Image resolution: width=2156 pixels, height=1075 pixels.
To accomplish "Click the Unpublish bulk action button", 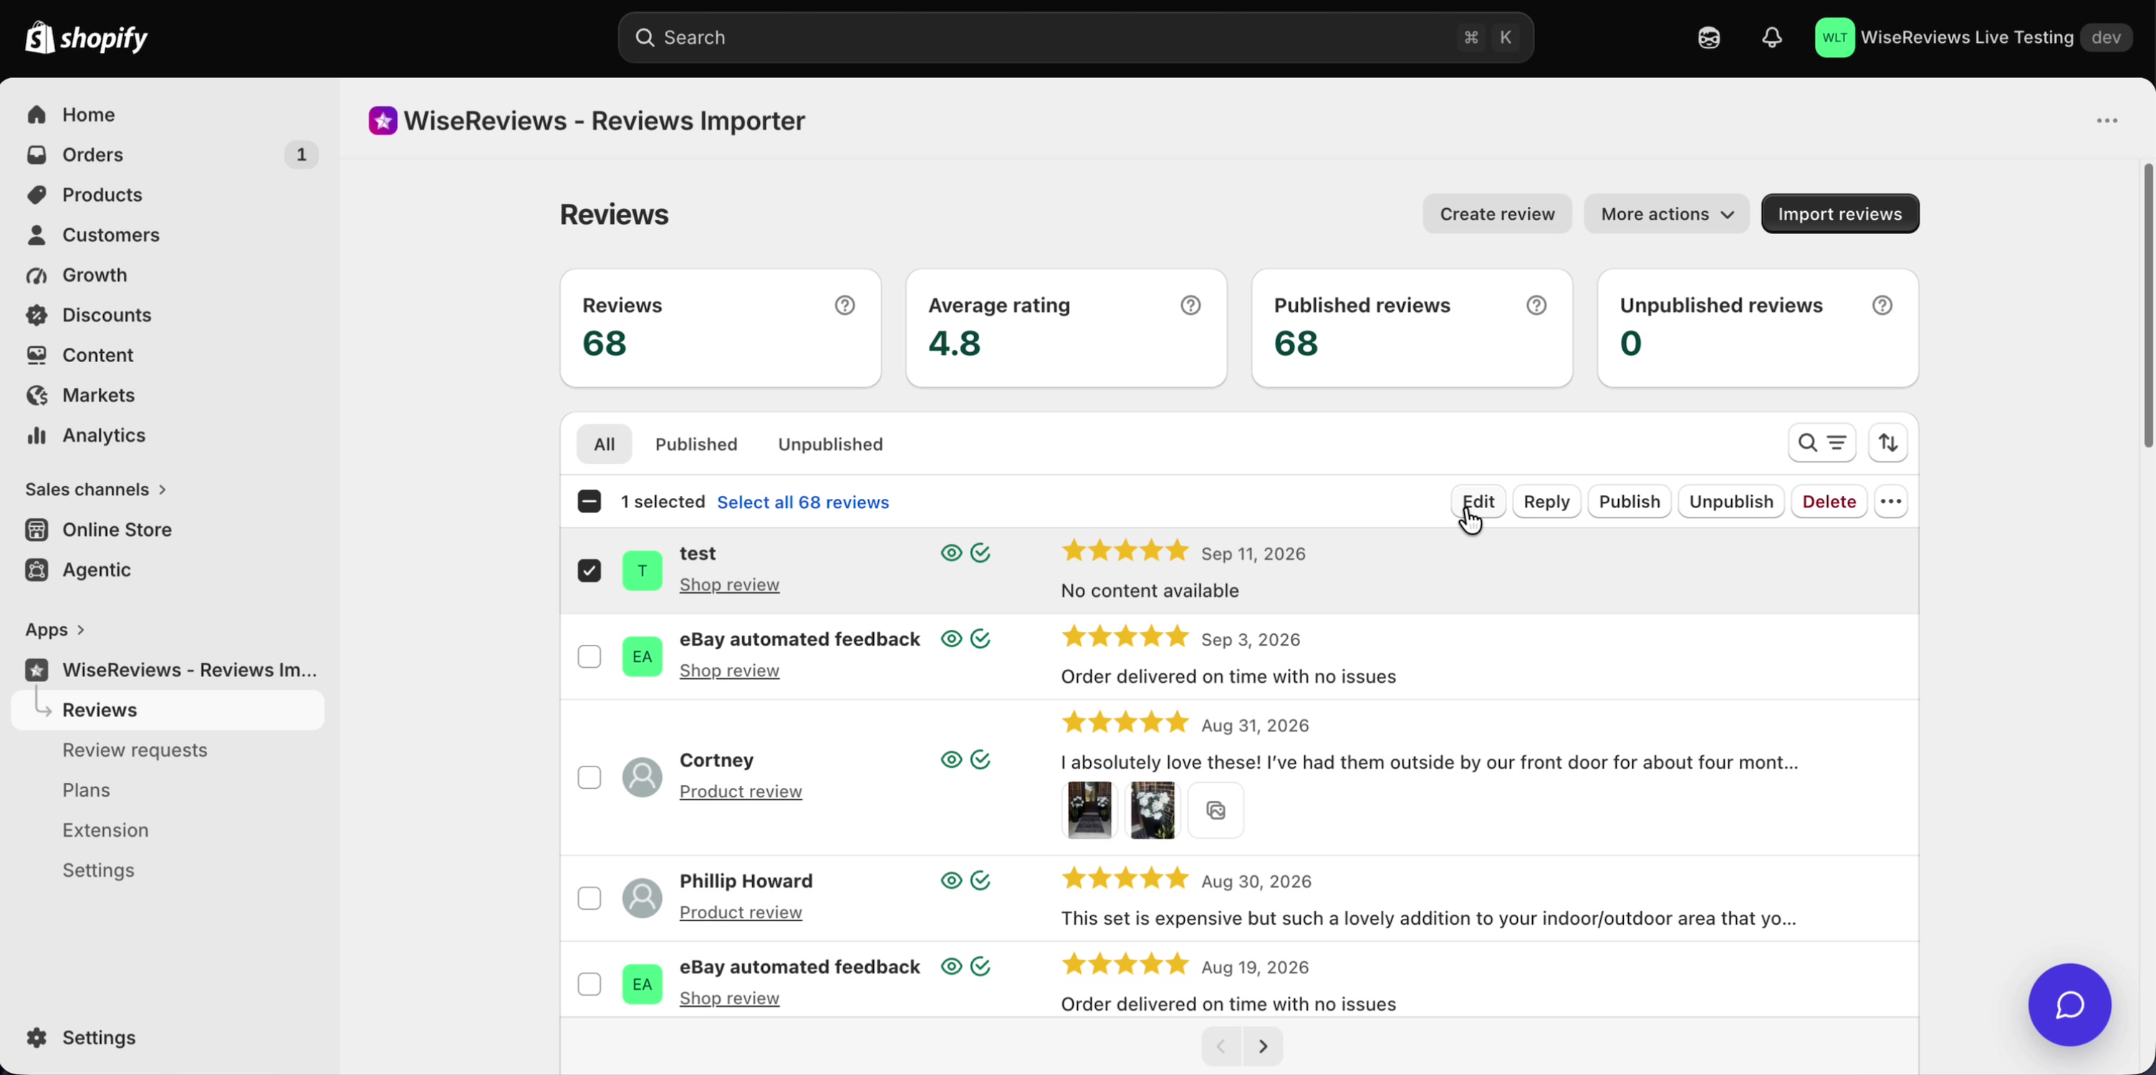I will pos(1731,501).
